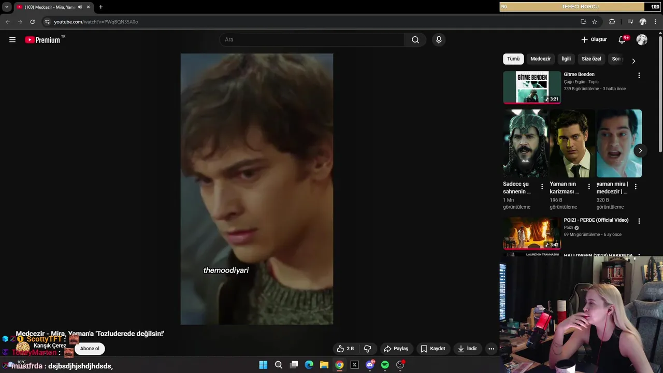This screenshot has width=663, height=373.
Task: Click the browser address bar URL
Action: pyautogui.click(x=96, y=22)
